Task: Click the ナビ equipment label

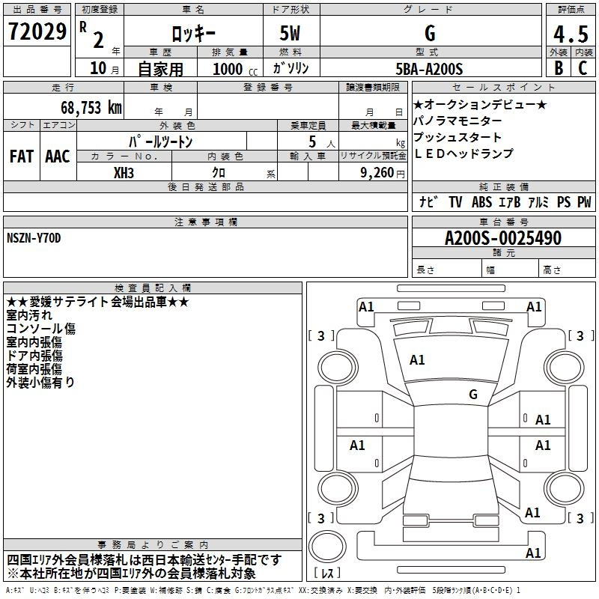Action: tap(428, 201)
